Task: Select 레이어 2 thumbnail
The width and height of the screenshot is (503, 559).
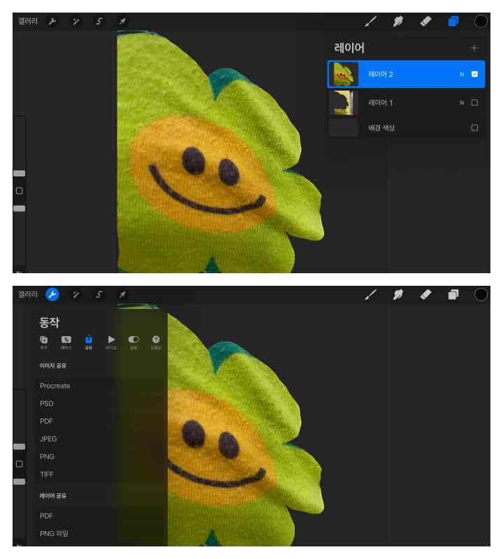Action: (344, 74)
